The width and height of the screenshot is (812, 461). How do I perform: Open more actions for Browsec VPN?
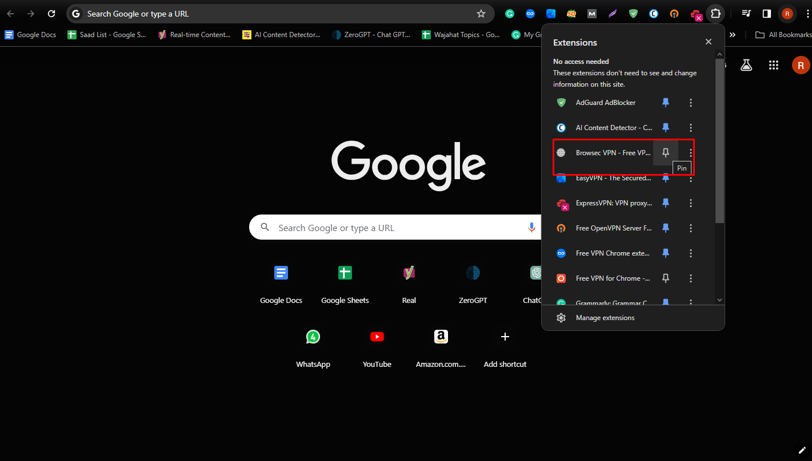(x=691, y=153)
